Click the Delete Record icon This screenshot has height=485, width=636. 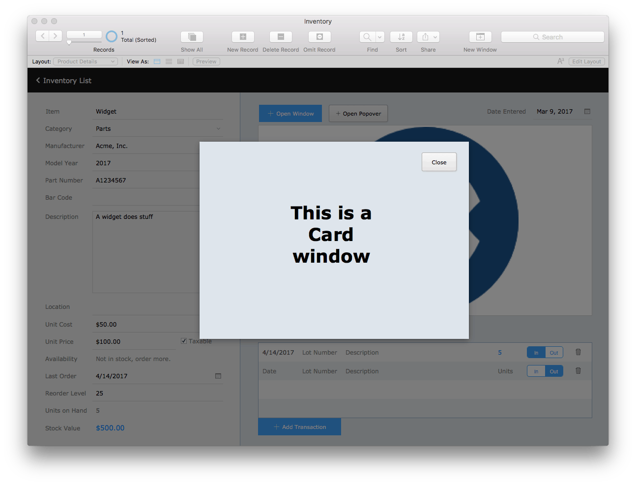click(281, 37)
